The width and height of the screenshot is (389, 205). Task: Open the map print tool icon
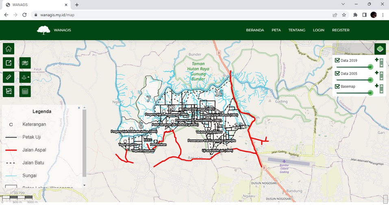click(25, 63)
